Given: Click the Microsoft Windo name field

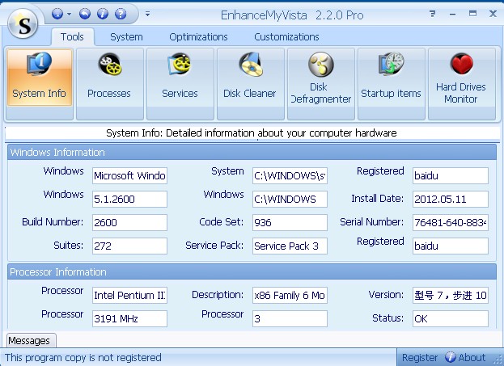Looking at the screenshot, I should tap(130, 175).
